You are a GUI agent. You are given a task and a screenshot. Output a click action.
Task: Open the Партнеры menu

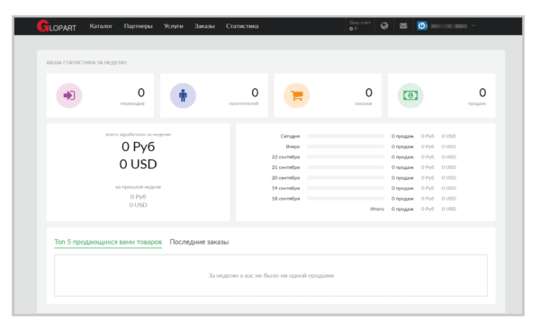138,26
